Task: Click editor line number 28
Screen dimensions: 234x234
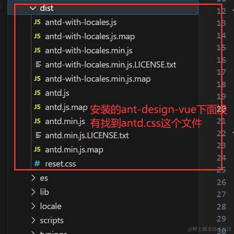Action: click(221, 207)
